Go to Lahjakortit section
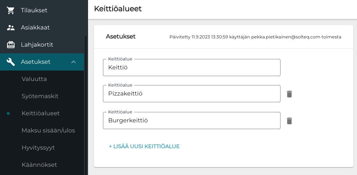The height and width of the screenshot is (175, 357). (37, 45)
